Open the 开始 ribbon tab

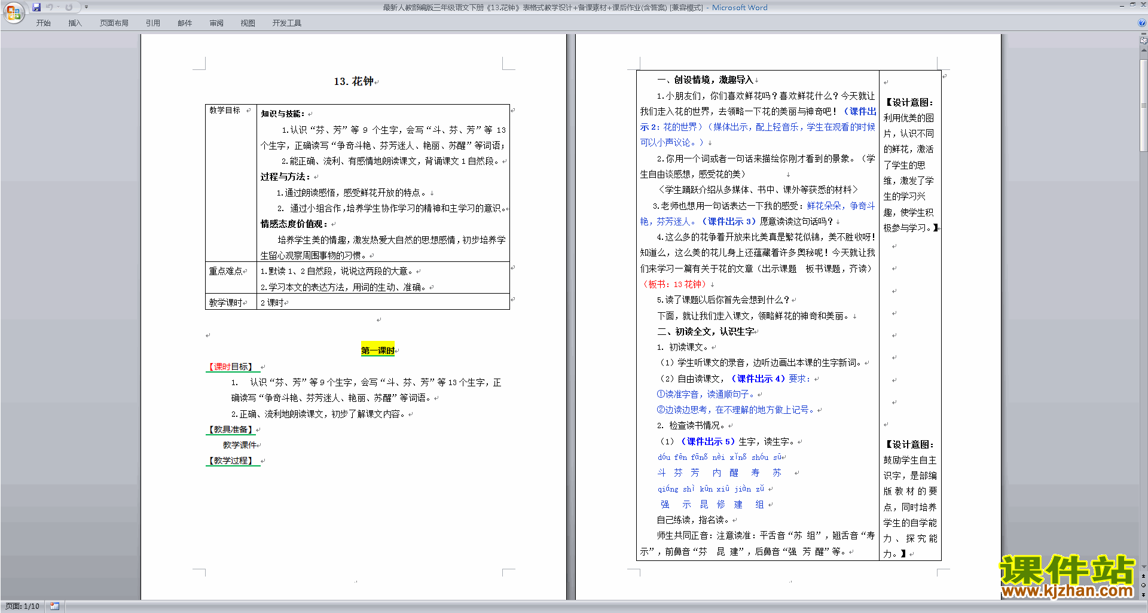coord(43,23)
